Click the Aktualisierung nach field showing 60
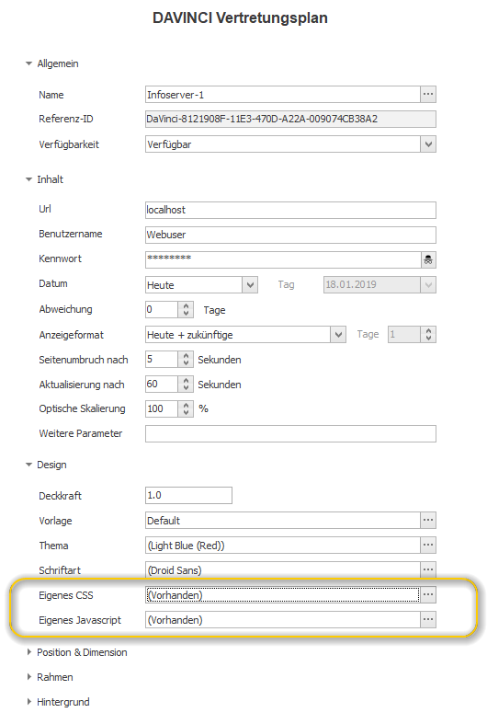487x724 pixels. pyautogui.click(x=162, y=385)
